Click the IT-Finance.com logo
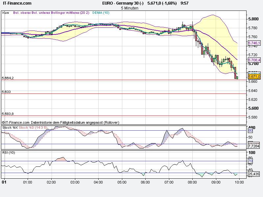The image size is (263, 197). tap(16, 3)
